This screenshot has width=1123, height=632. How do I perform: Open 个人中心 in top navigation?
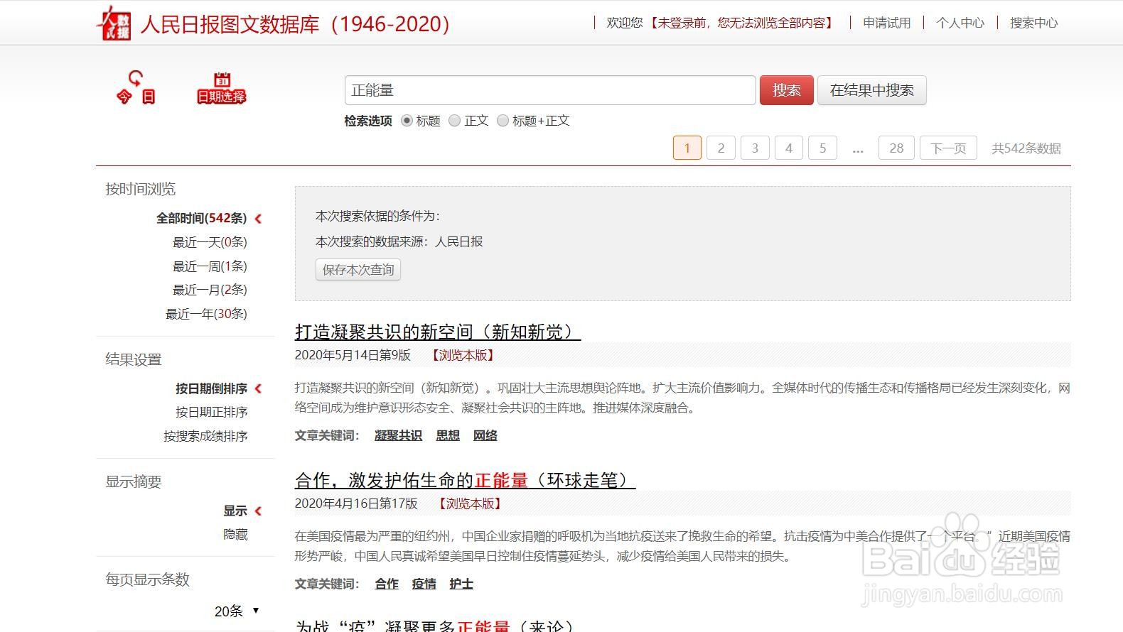point(960,23)
